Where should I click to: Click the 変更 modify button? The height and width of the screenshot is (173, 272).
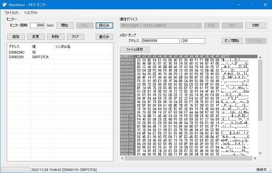pos(36,37)
